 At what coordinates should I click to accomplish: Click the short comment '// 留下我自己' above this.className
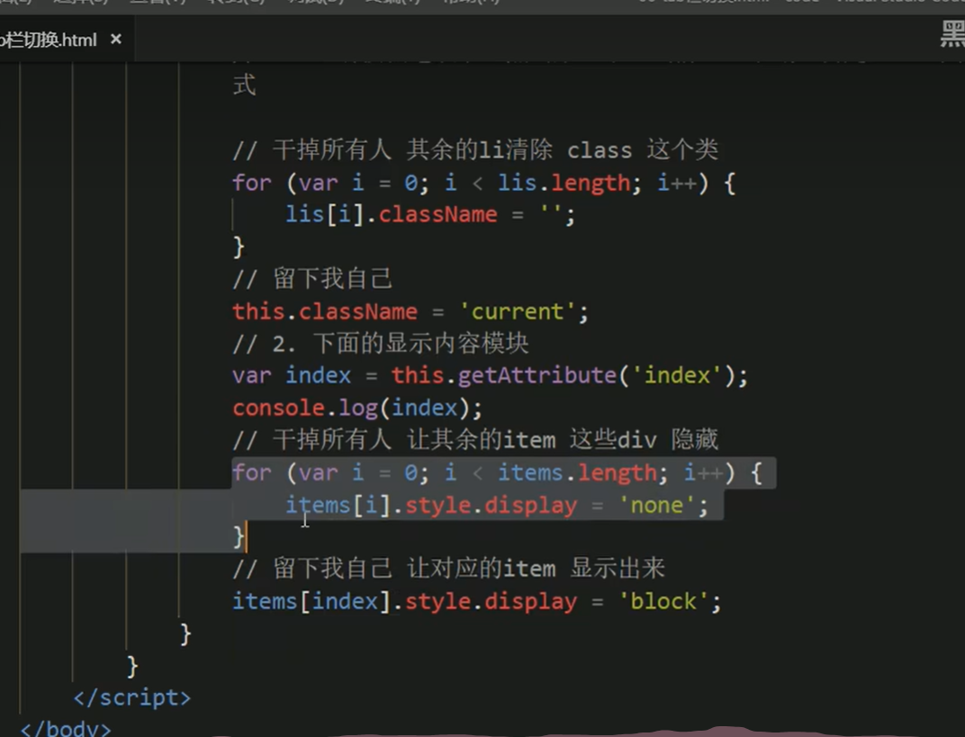point(311,279)
